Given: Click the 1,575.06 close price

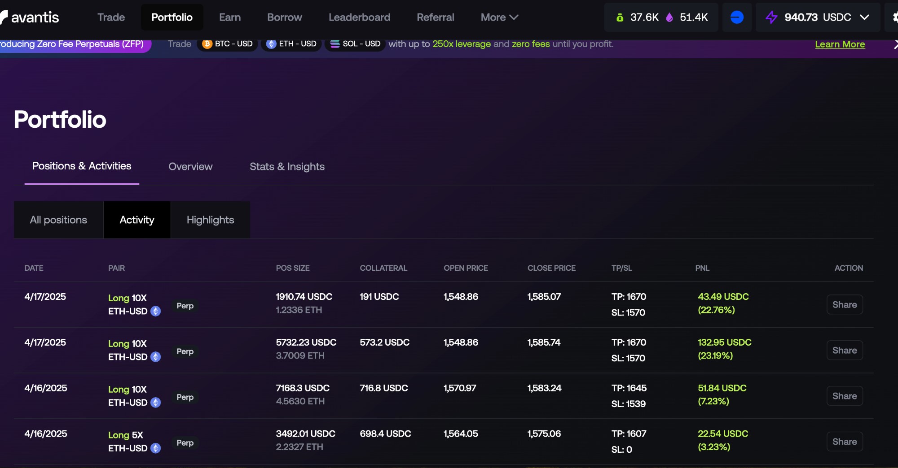Looking at the screenshot, I should coord(544,434).
